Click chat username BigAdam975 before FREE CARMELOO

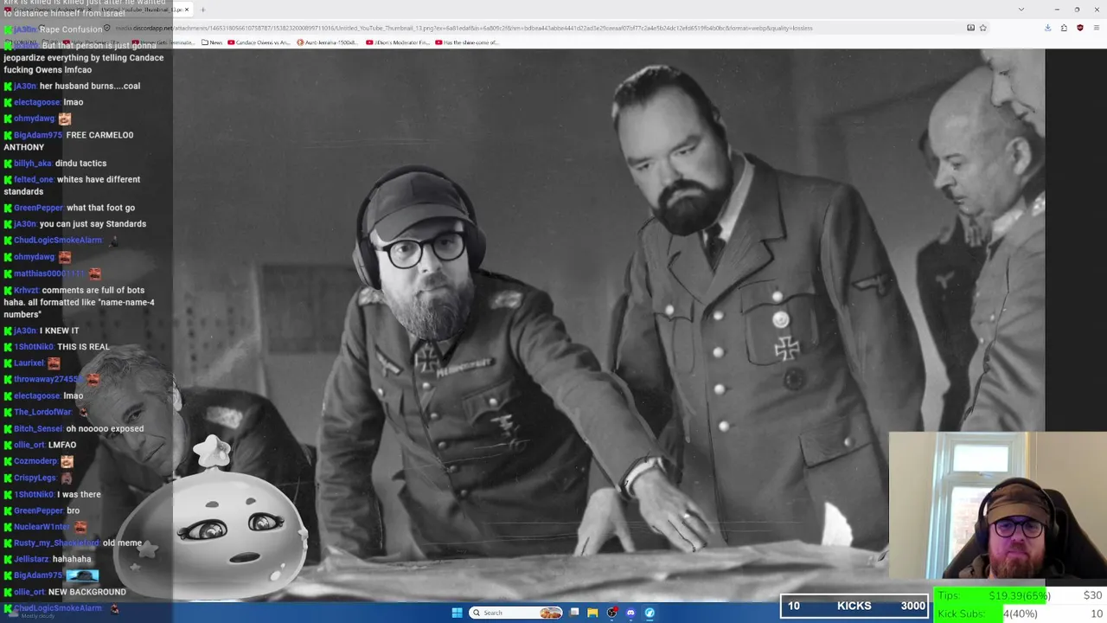tap(38, 135)
